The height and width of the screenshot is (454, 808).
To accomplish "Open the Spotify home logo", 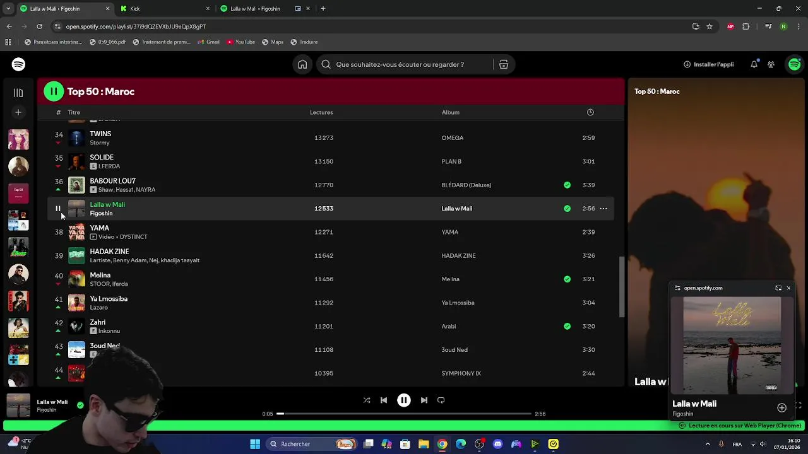I will [18, 64].
